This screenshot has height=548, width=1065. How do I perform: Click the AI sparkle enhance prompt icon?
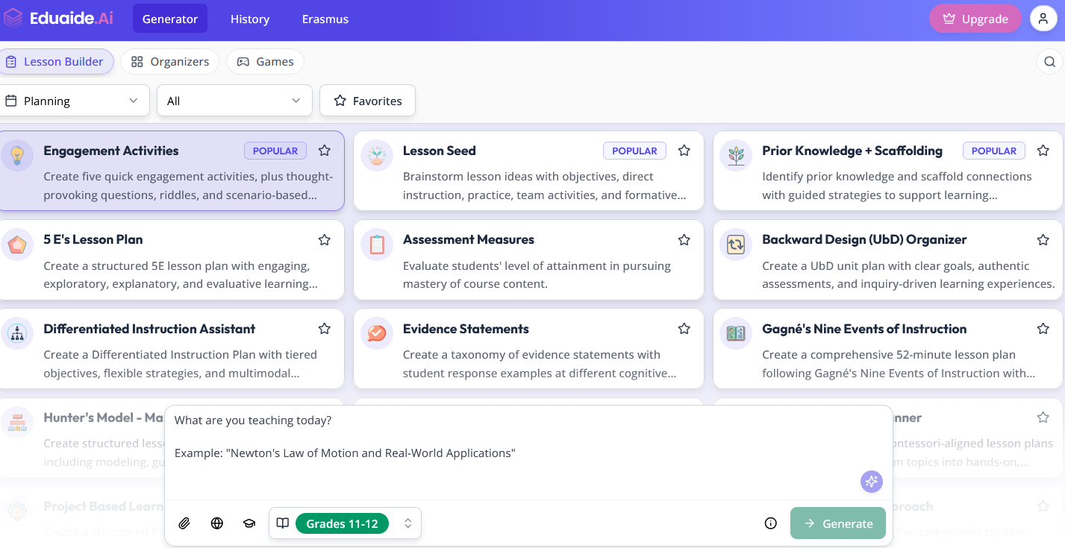[871, 482]
